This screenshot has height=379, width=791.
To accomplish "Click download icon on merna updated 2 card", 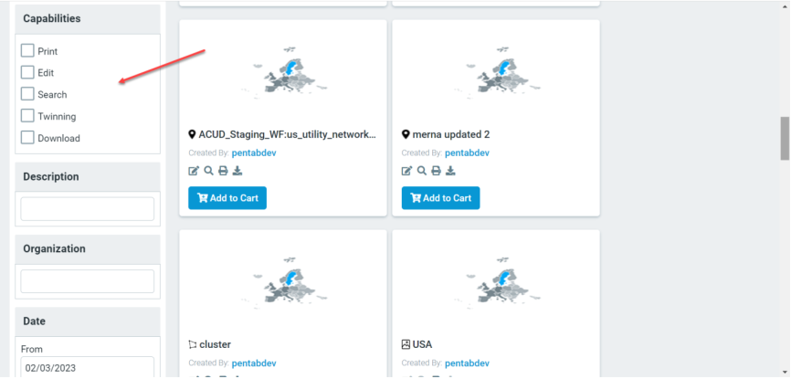I will point(450,171).
